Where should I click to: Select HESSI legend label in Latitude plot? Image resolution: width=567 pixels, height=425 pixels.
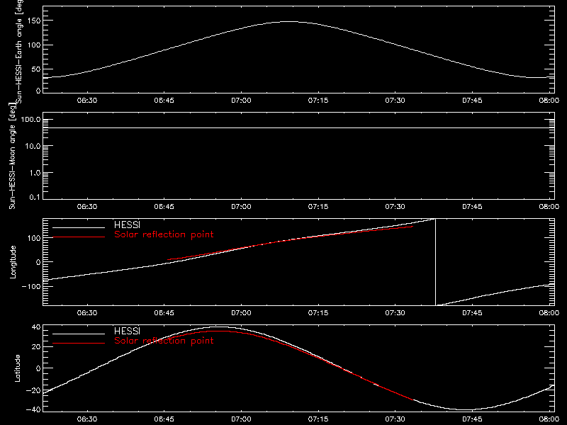tap(127, 331)
